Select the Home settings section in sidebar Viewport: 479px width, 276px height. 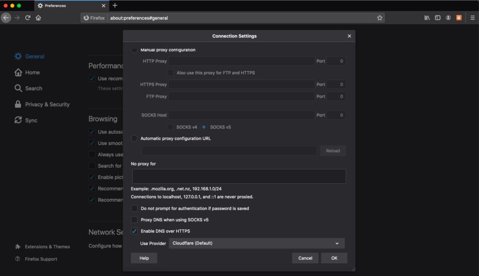(x=32, y=72)
